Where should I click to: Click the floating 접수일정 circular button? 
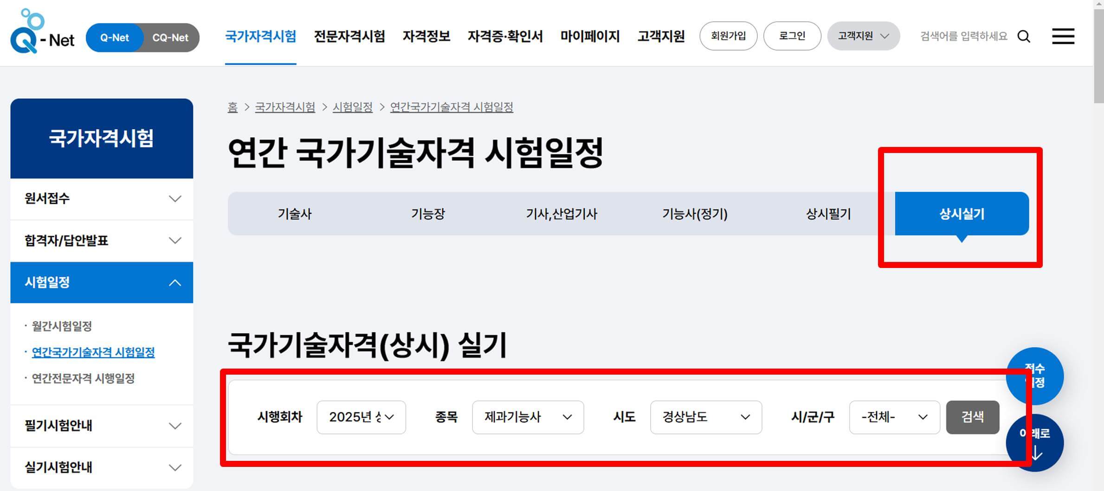click(1035, 376)
